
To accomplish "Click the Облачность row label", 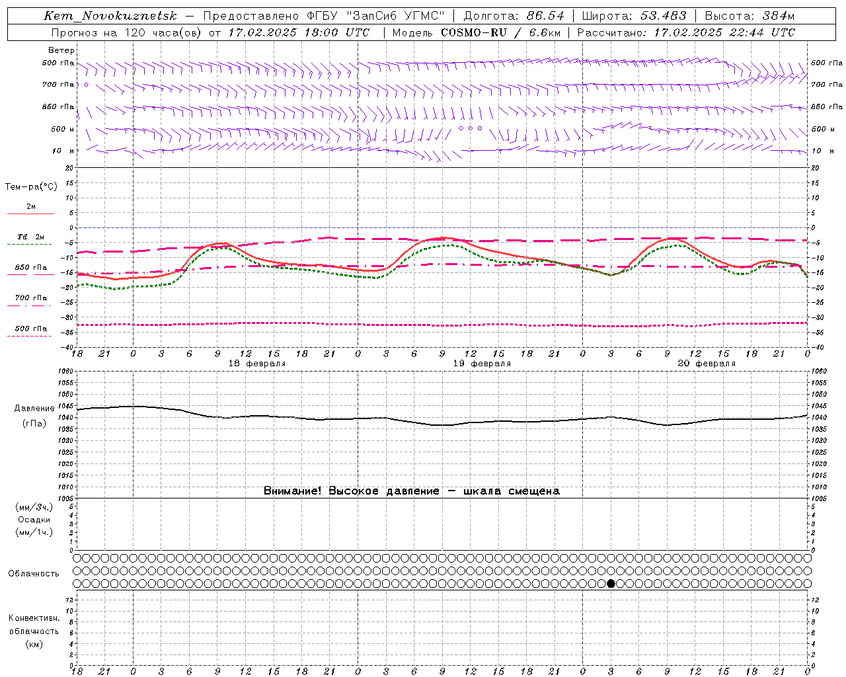I will [x=34, y=573].
